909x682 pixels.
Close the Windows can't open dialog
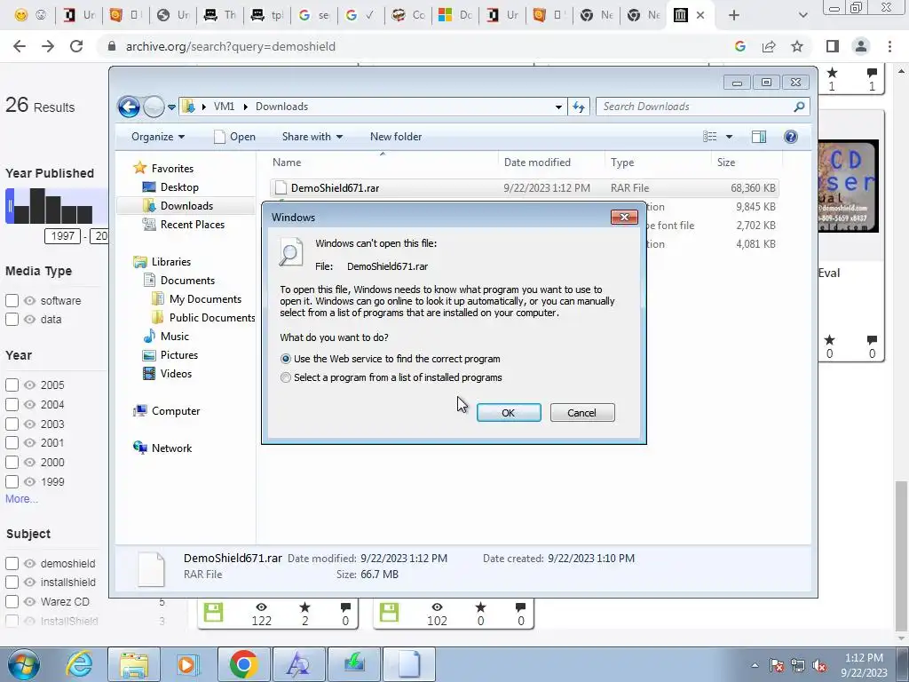624,217
